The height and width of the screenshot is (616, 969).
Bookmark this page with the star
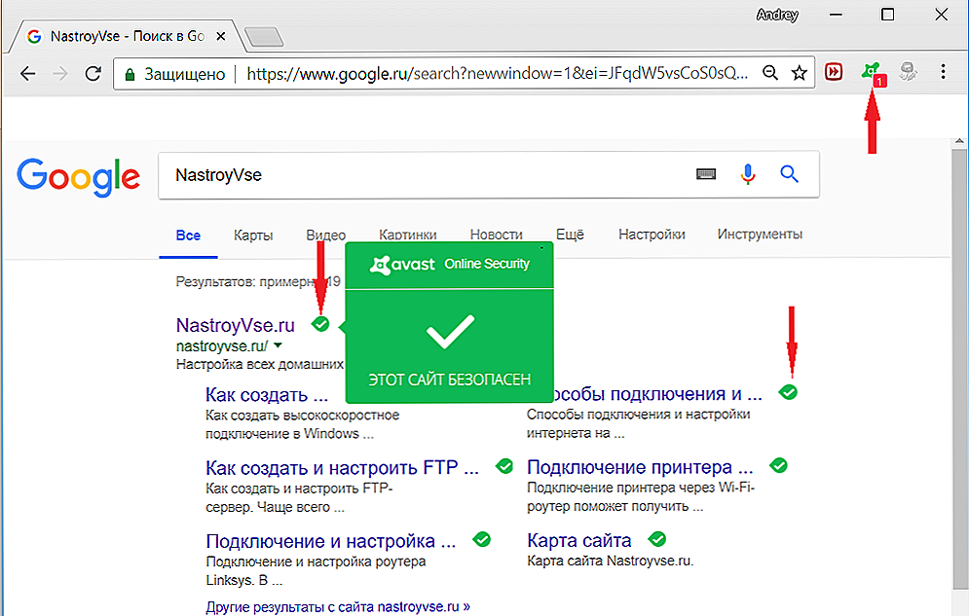pyautogui.click(x=799, y=73)
